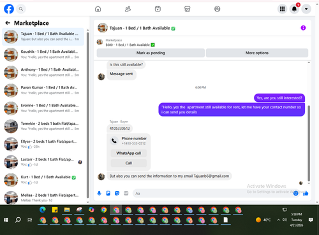The width and height of the screenshot is (319, 235).
Task: Click the phone number 4105330512 message
Action: [120, 129]
